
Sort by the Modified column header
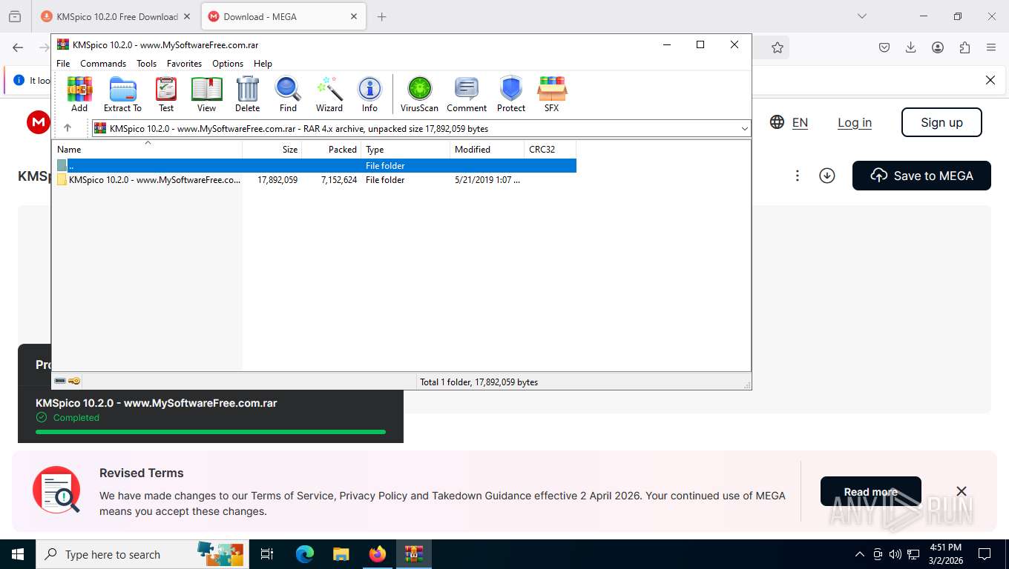click(x=487, y=150)
